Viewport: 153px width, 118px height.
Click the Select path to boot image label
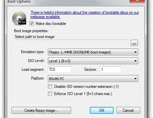[x=35, y=37]
